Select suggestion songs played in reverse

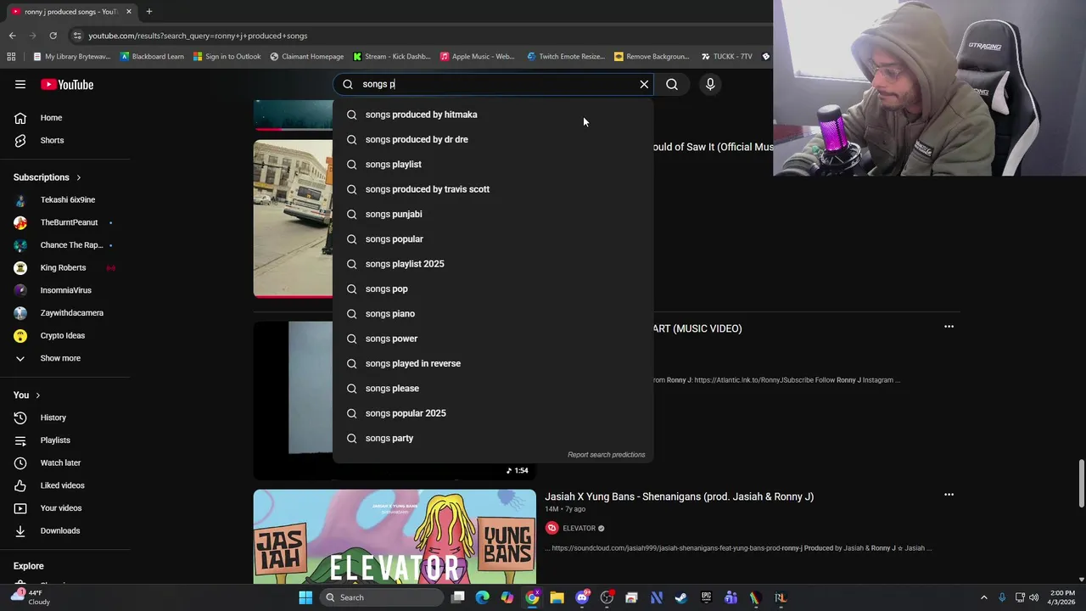[493, 363]
